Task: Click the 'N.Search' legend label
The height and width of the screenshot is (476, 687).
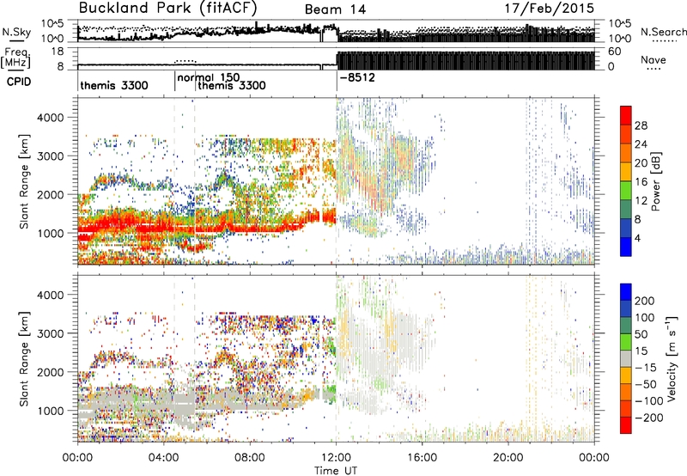Action: click(663, 32)
